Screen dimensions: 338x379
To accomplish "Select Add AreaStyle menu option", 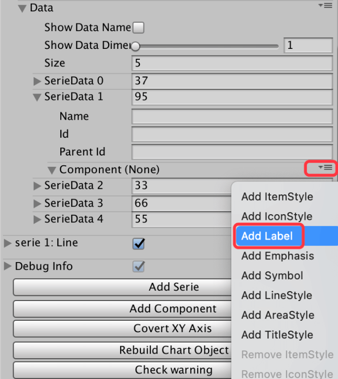I will pyautogui.click(x=278, y=315).
